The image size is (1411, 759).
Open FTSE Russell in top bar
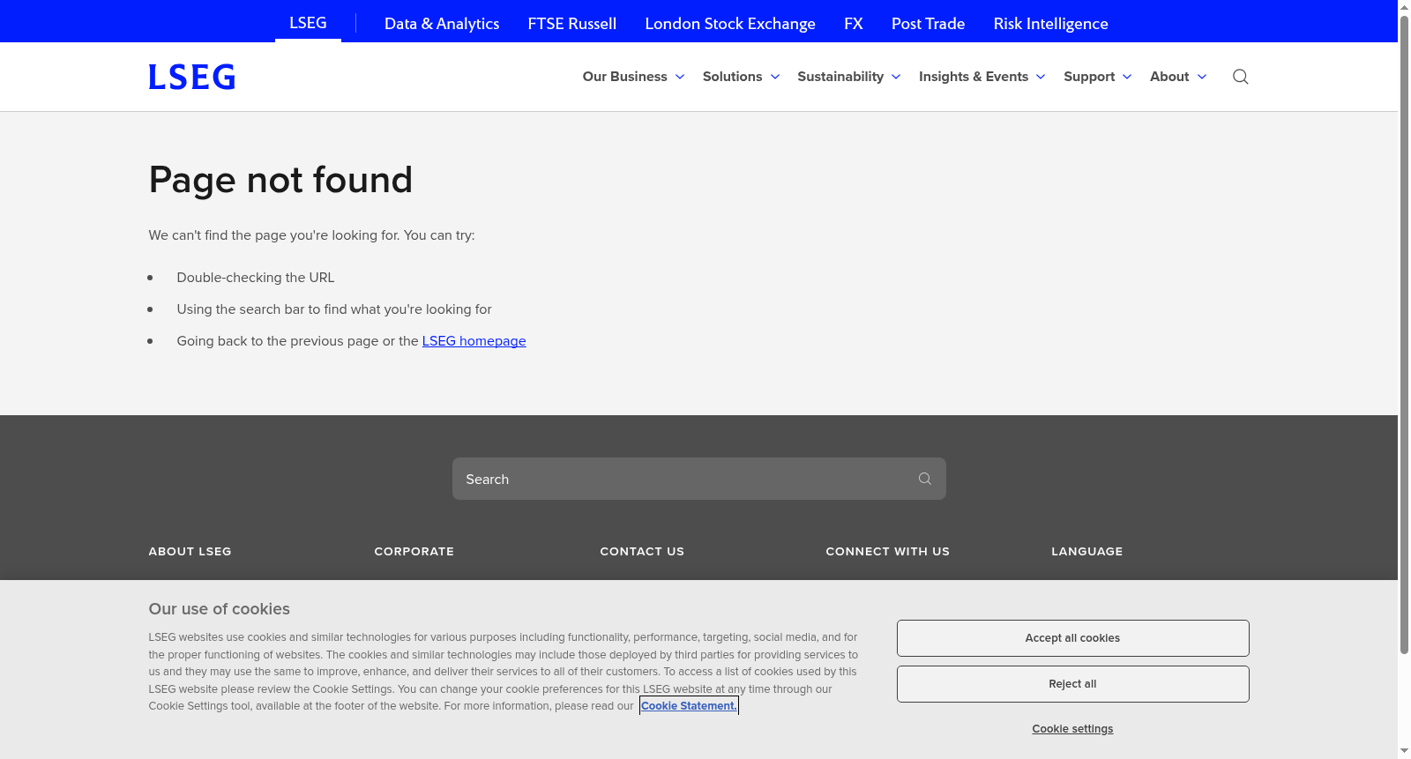571,24
